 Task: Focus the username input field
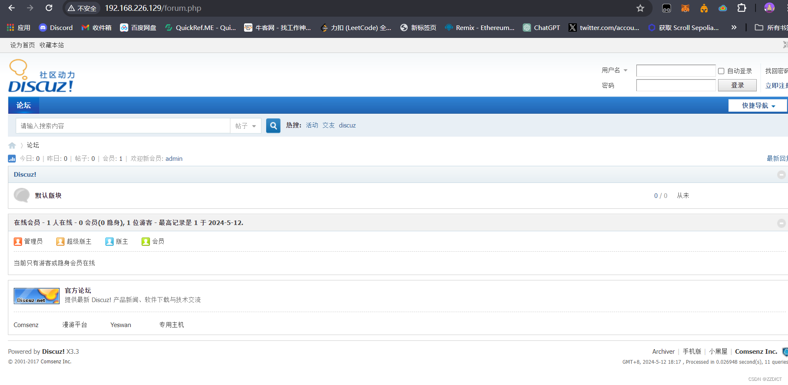[676, 71]
